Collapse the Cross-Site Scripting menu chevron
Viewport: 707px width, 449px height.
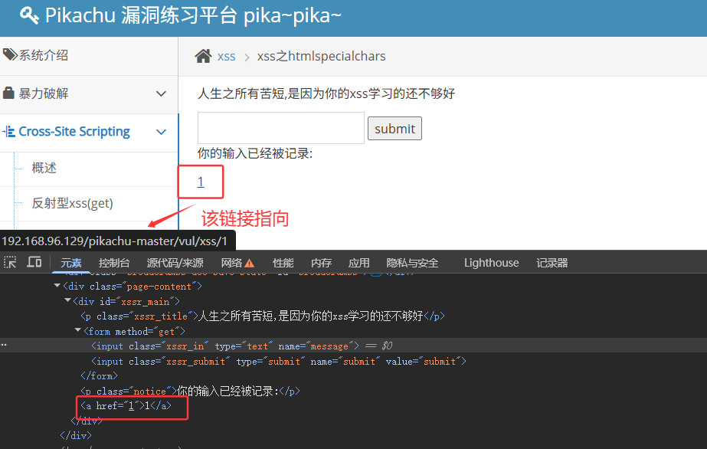click(161, 132)
